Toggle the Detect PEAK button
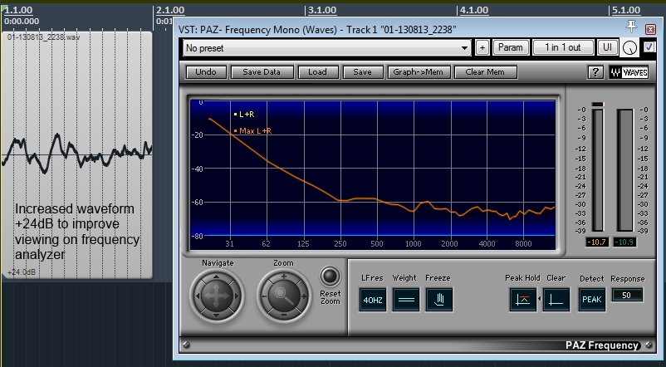 [x=591, y=300]
